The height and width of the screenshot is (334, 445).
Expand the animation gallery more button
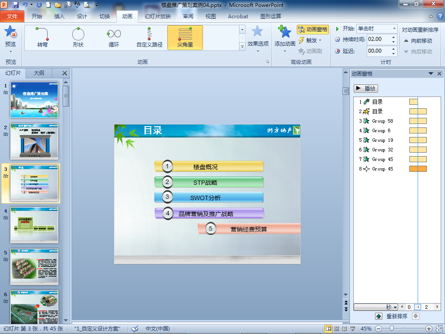[242, 47]
